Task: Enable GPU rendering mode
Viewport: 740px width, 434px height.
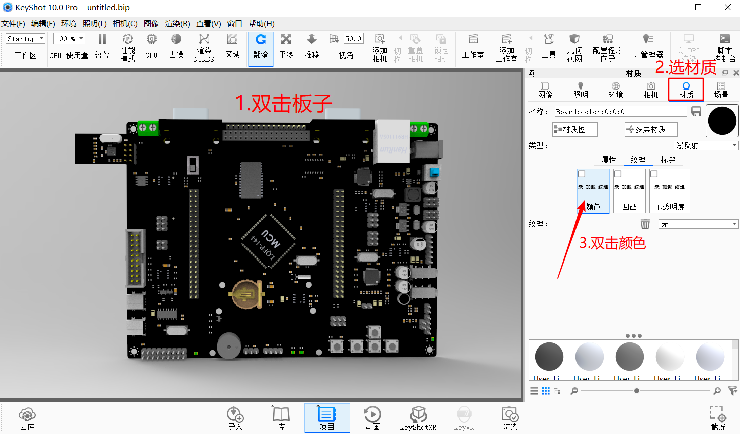Action: [151, 46]
